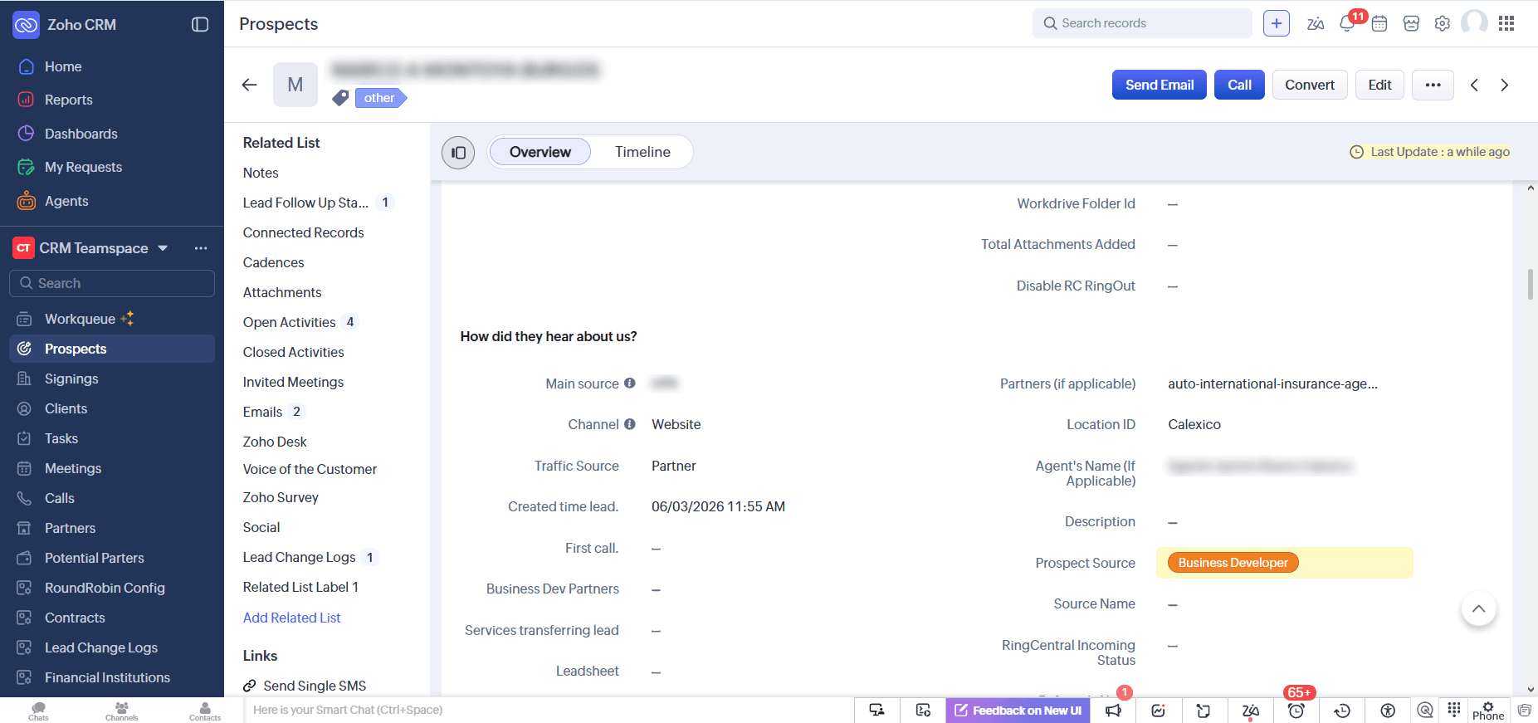Viewport: 1538px width, 723px height.
Task: Open Channels in the bottom bar
Action: click(121, 711)
